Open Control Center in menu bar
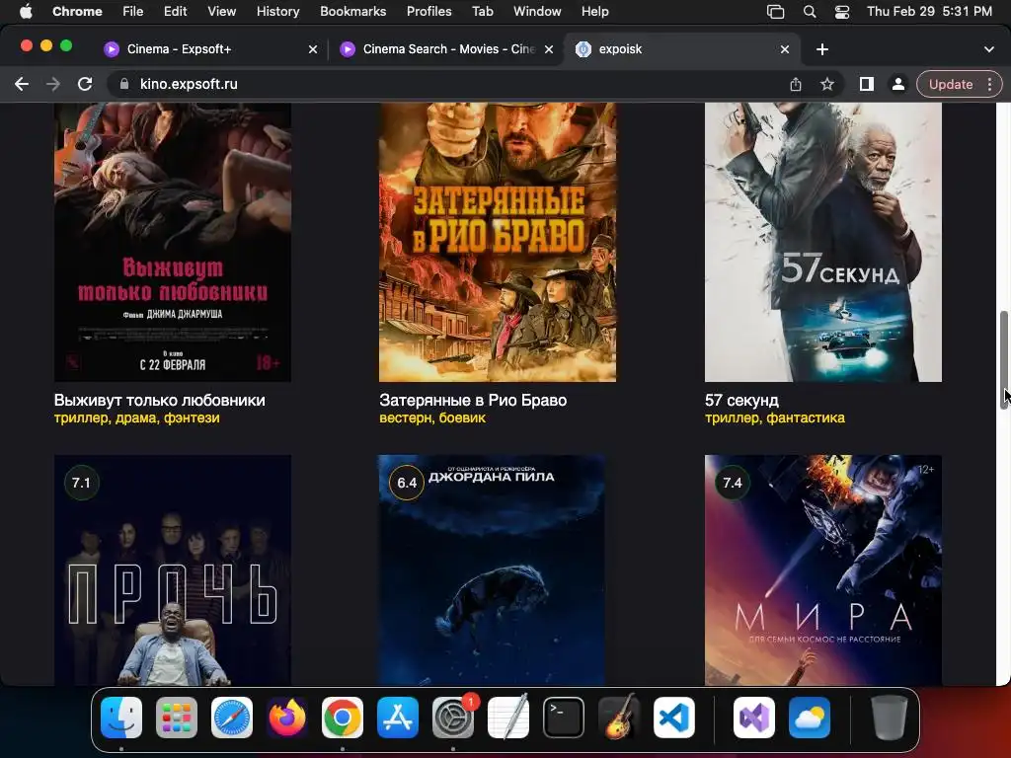Screen dimensions: 1011x758 (x=842, y=12)
